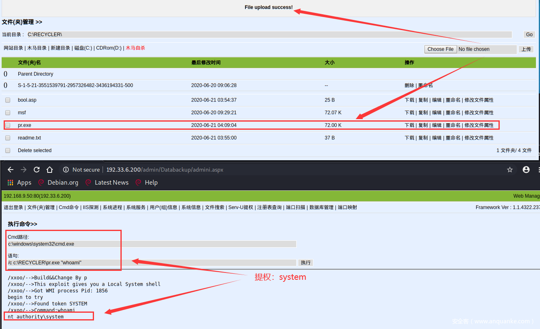The height and width of the screenshot is (329, 540).
Task: Check the readme.txt checkbox
Action: [8, 138]
